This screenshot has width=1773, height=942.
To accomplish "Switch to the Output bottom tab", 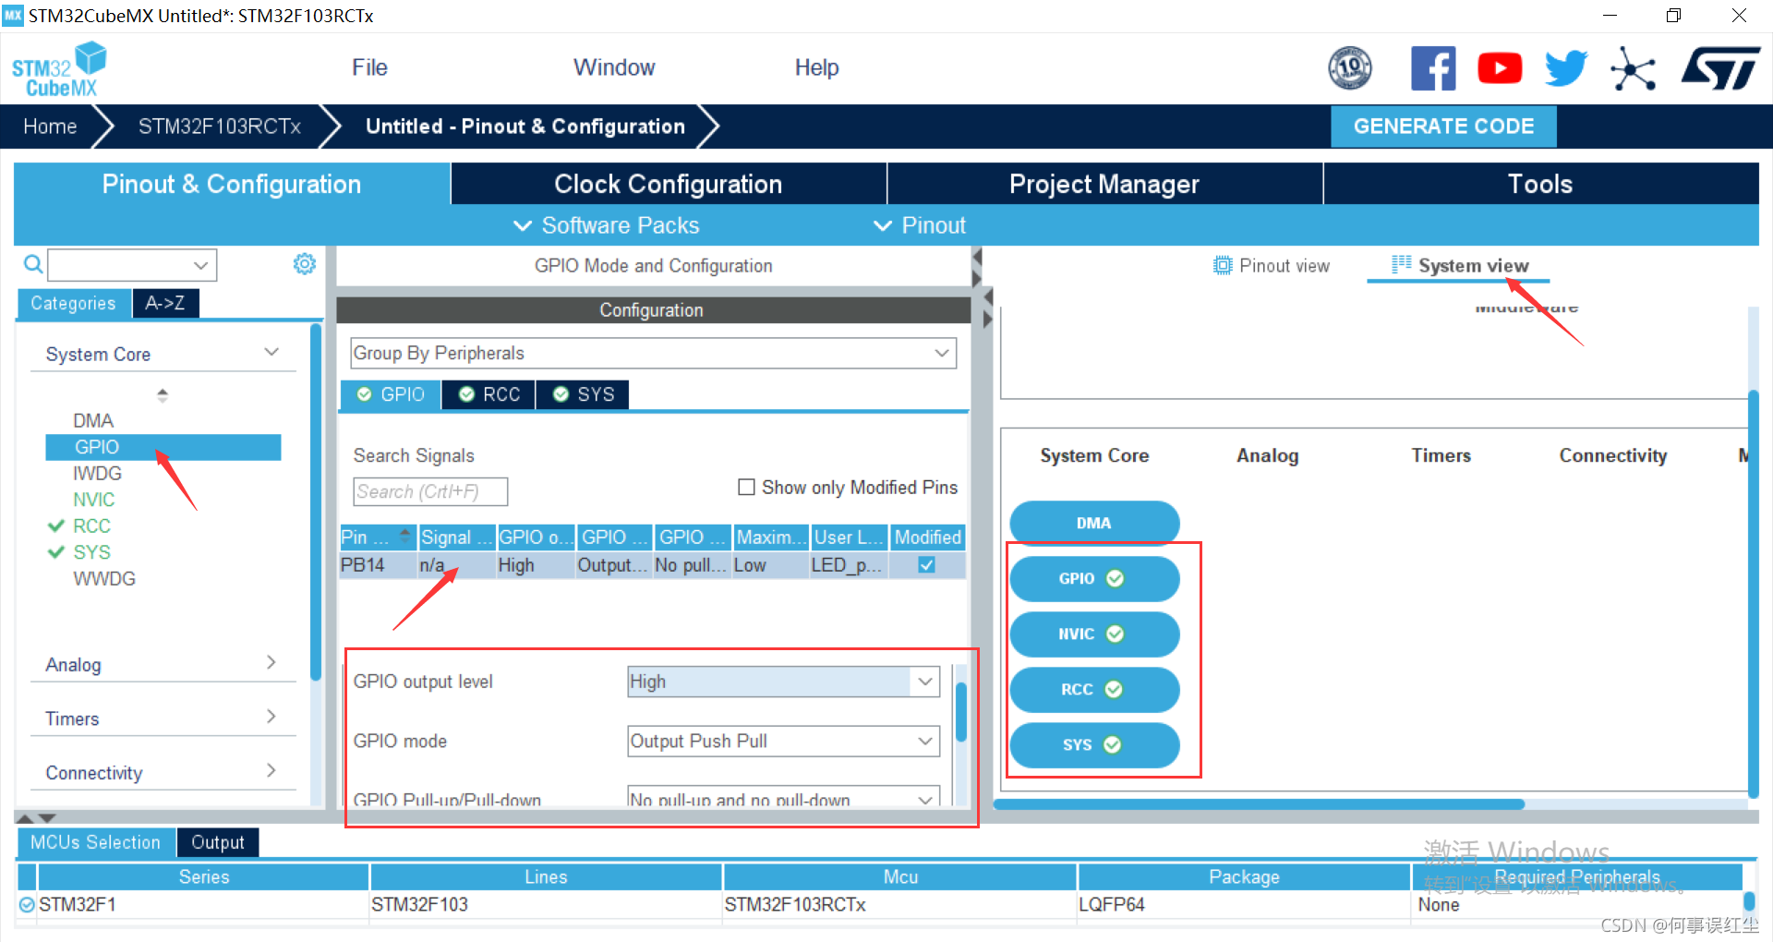I will click(218, 842).
